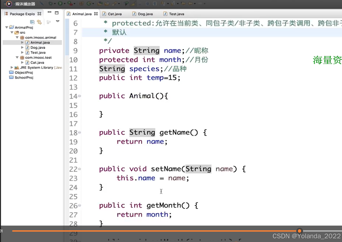Fold the getName() method at line 18
This screenshot has height=242, width=342.
pos(79,132)
